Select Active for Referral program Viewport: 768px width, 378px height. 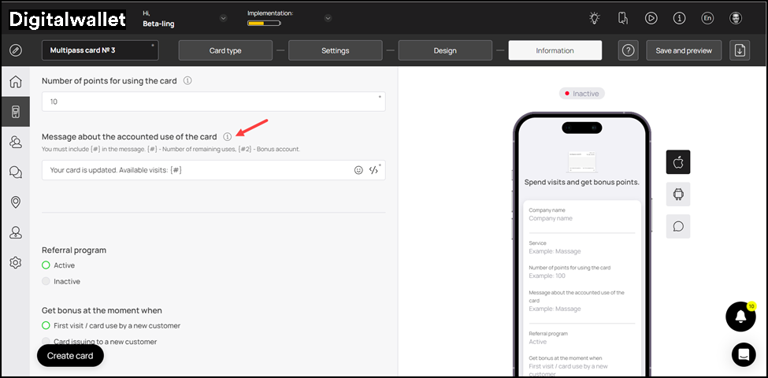[46, 265]
